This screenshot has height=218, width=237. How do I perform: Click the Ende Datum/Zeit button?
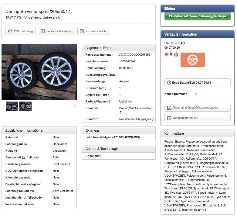pos(197,82)
